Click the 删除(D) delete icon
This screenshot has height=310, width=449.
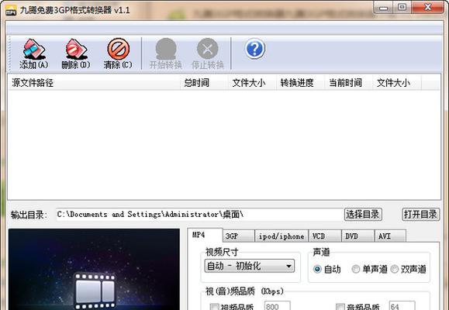pos(75,49)
